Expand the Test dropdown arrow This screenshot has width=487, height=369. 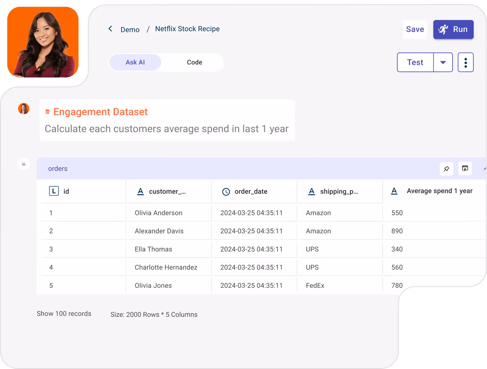pos(443,62)
